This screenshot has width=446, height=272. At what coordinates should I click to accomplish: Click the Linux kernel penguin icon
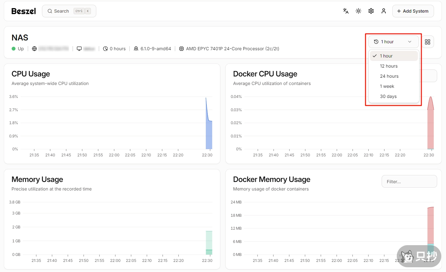click(x=136, y=49)
